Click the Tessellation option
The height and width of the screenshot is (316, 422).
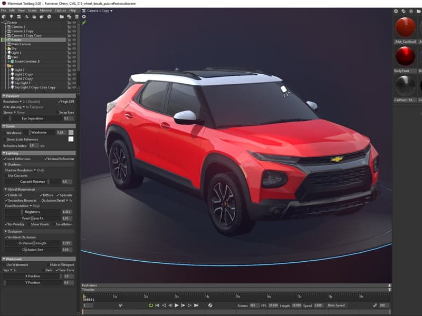(64, 224)
